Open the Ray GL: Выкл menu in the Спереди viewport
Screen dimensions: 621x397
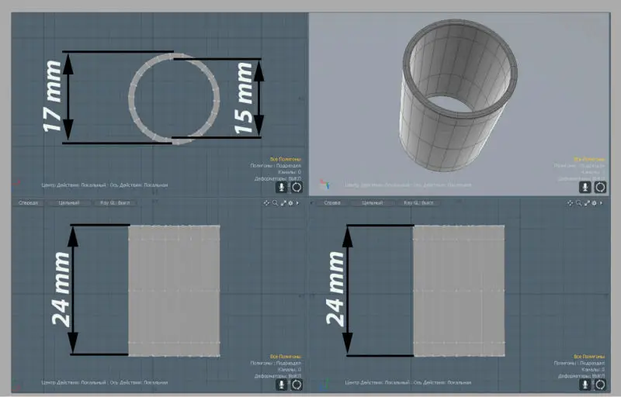coord(115,203)
